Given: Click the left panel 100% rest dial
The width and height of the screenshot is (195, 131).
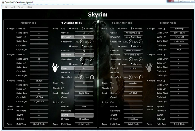Looking at the screenshot, I should coord(92,77).
